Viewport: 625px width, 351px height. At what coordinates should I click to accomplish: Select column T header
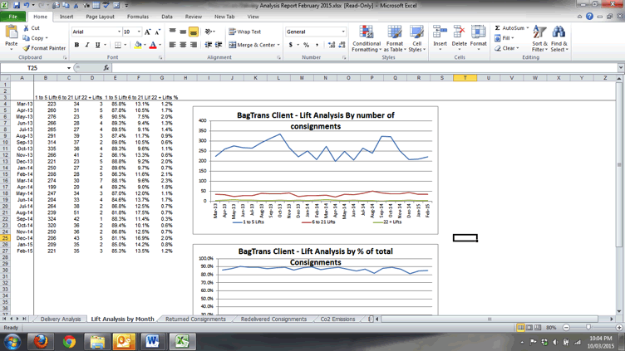[465, 78]
